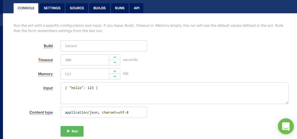Click the underlined Content type label
The image size is (297, 139).
point(41,112)
